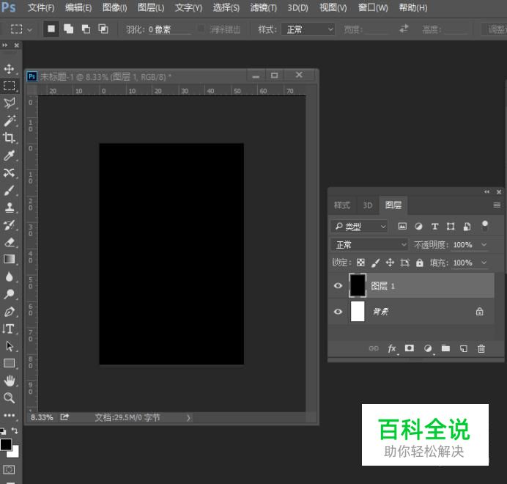
Task: Select the Move tool
Action: [x=10, y=68]
